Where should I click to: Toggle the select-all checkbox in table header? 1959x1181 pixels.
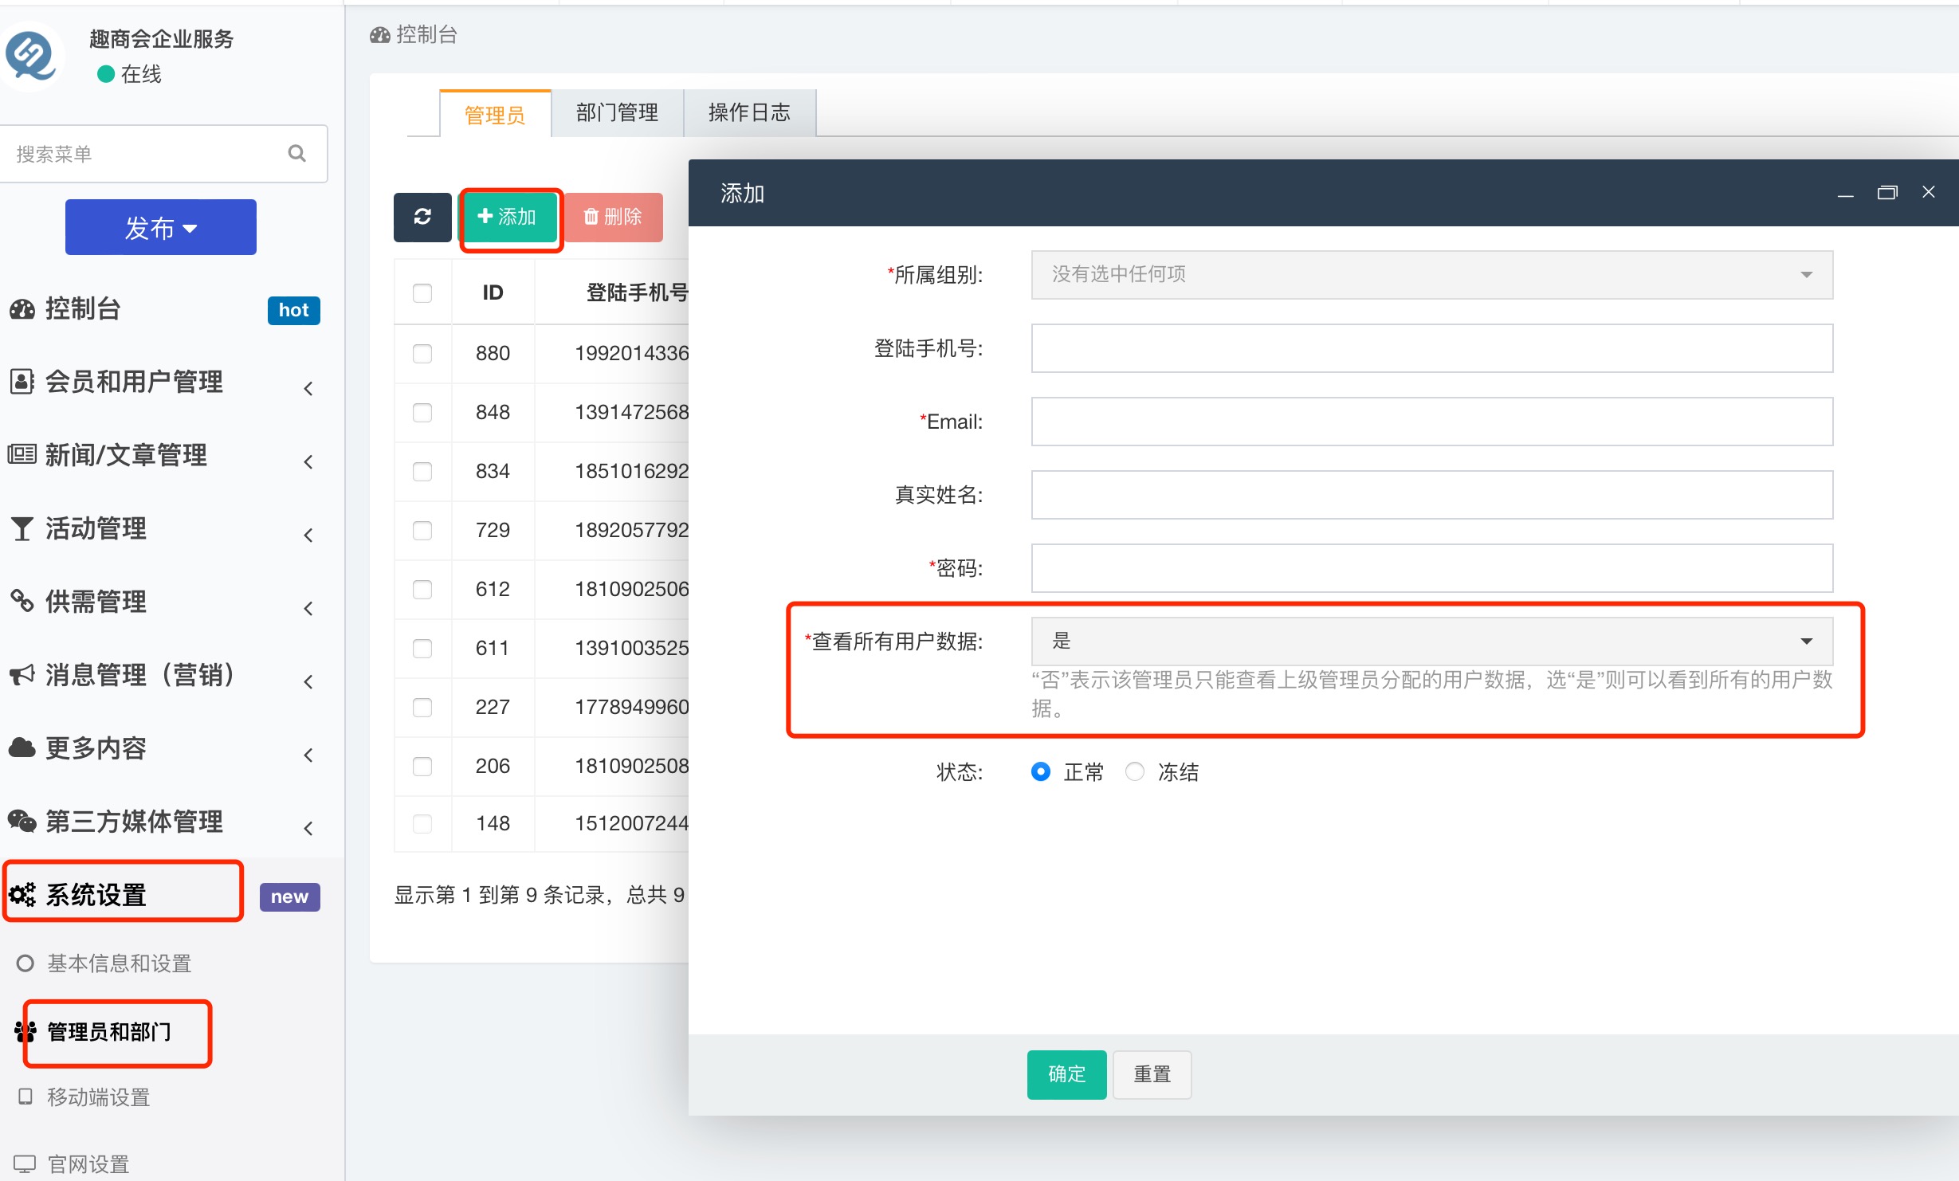(x=422, y=292)
